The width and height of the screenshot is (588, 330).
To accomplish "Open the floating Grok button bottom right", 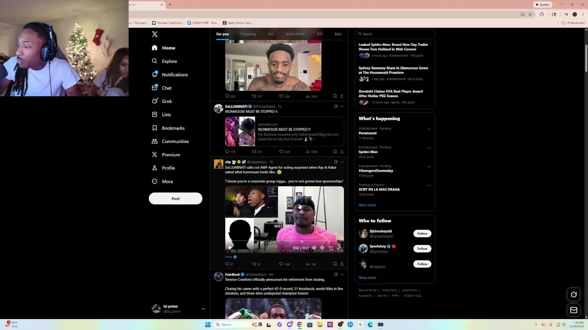I will tap(574, 294).
